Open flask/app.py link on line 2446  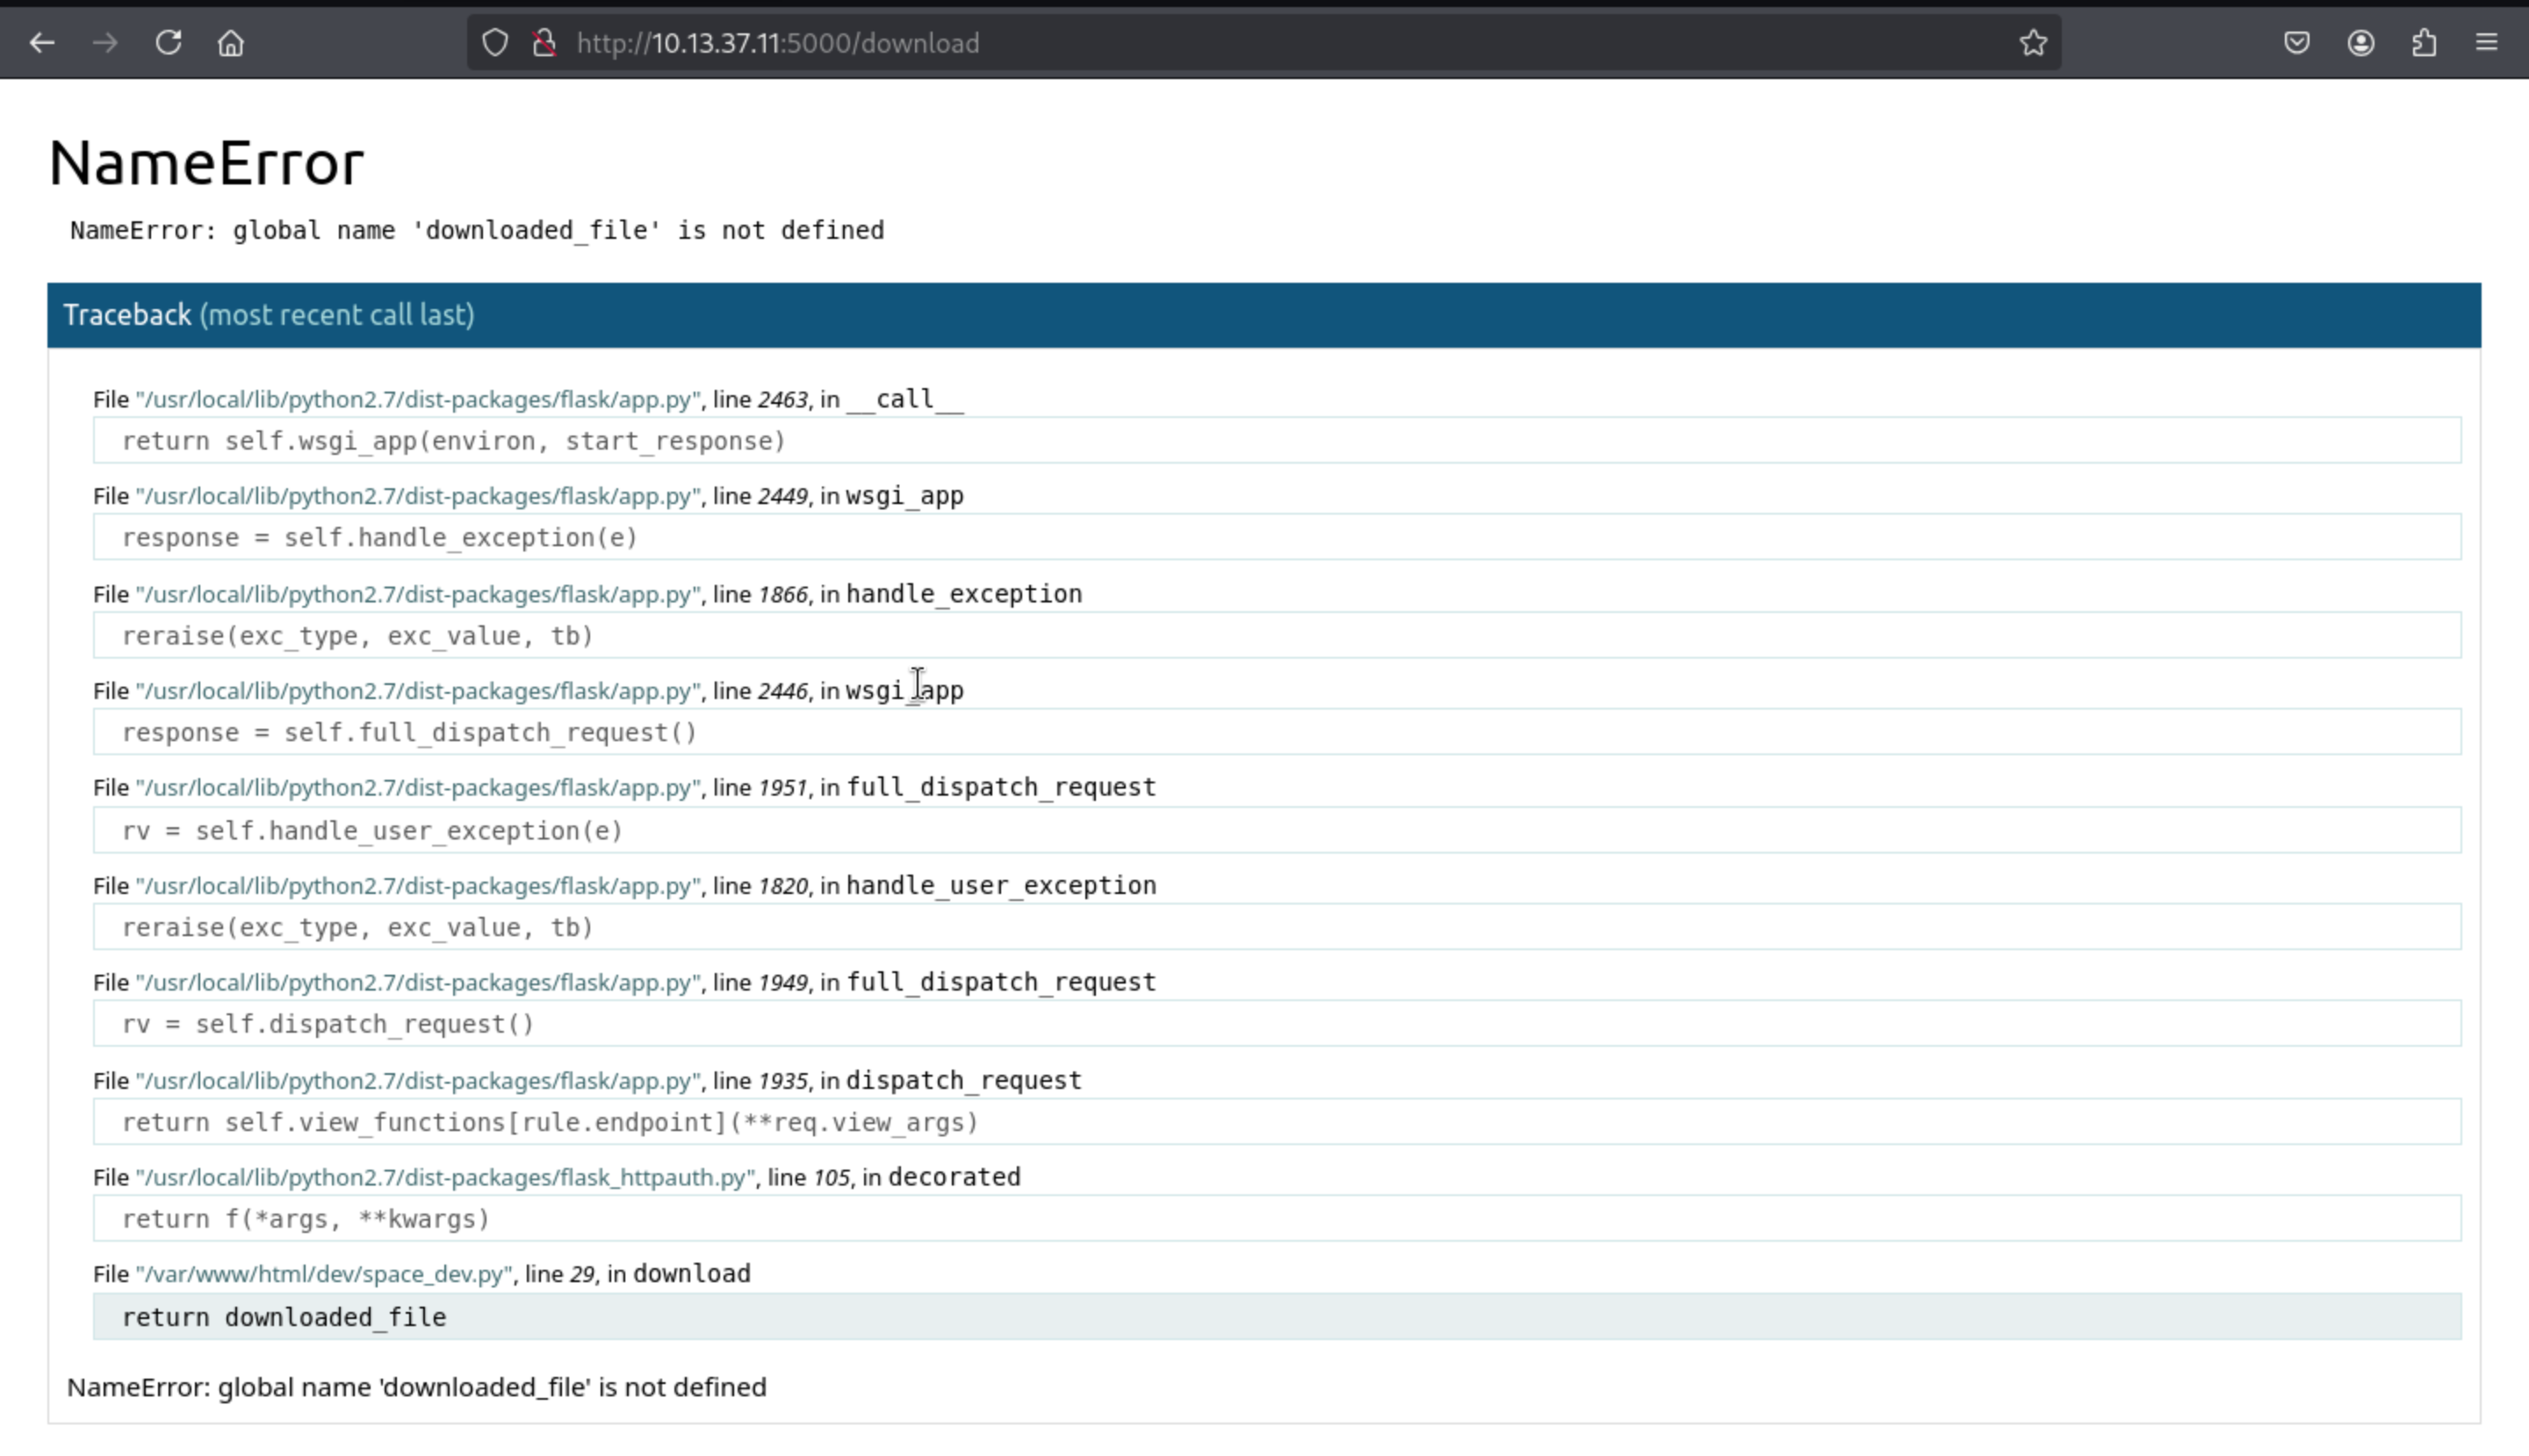418,692
